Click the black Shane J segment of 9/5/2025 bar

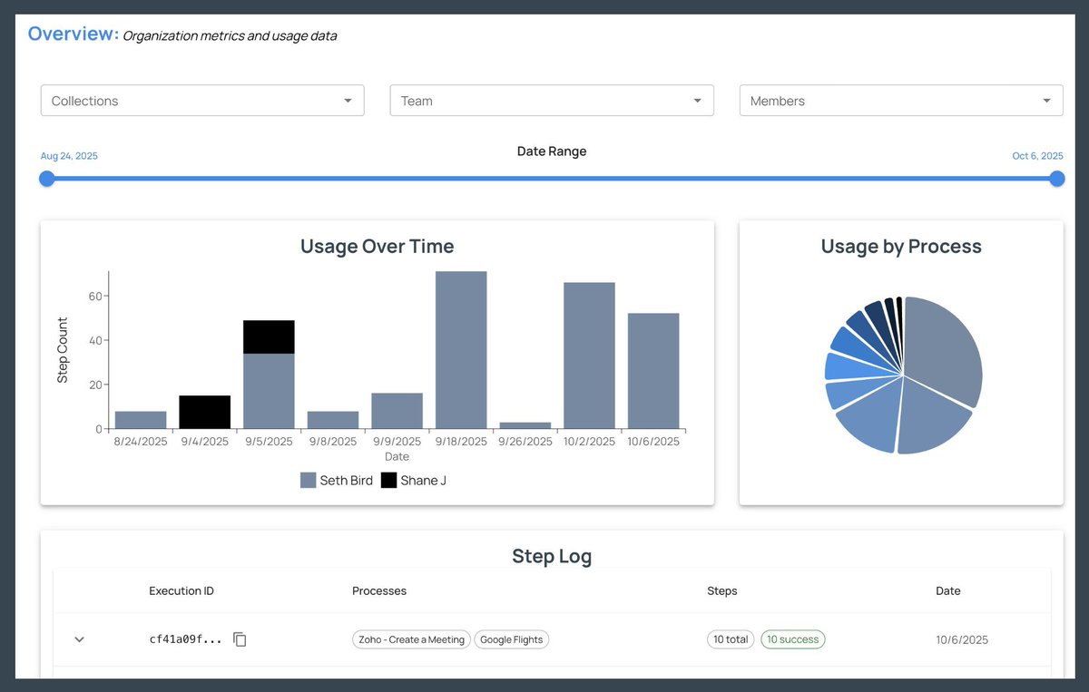(x=269, y=336)
